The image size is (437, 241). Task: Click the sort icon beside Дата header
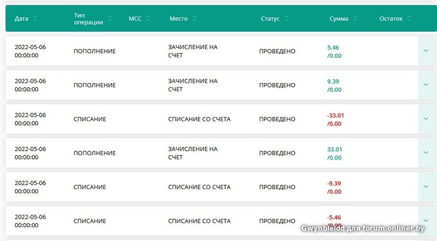[35, 19]
